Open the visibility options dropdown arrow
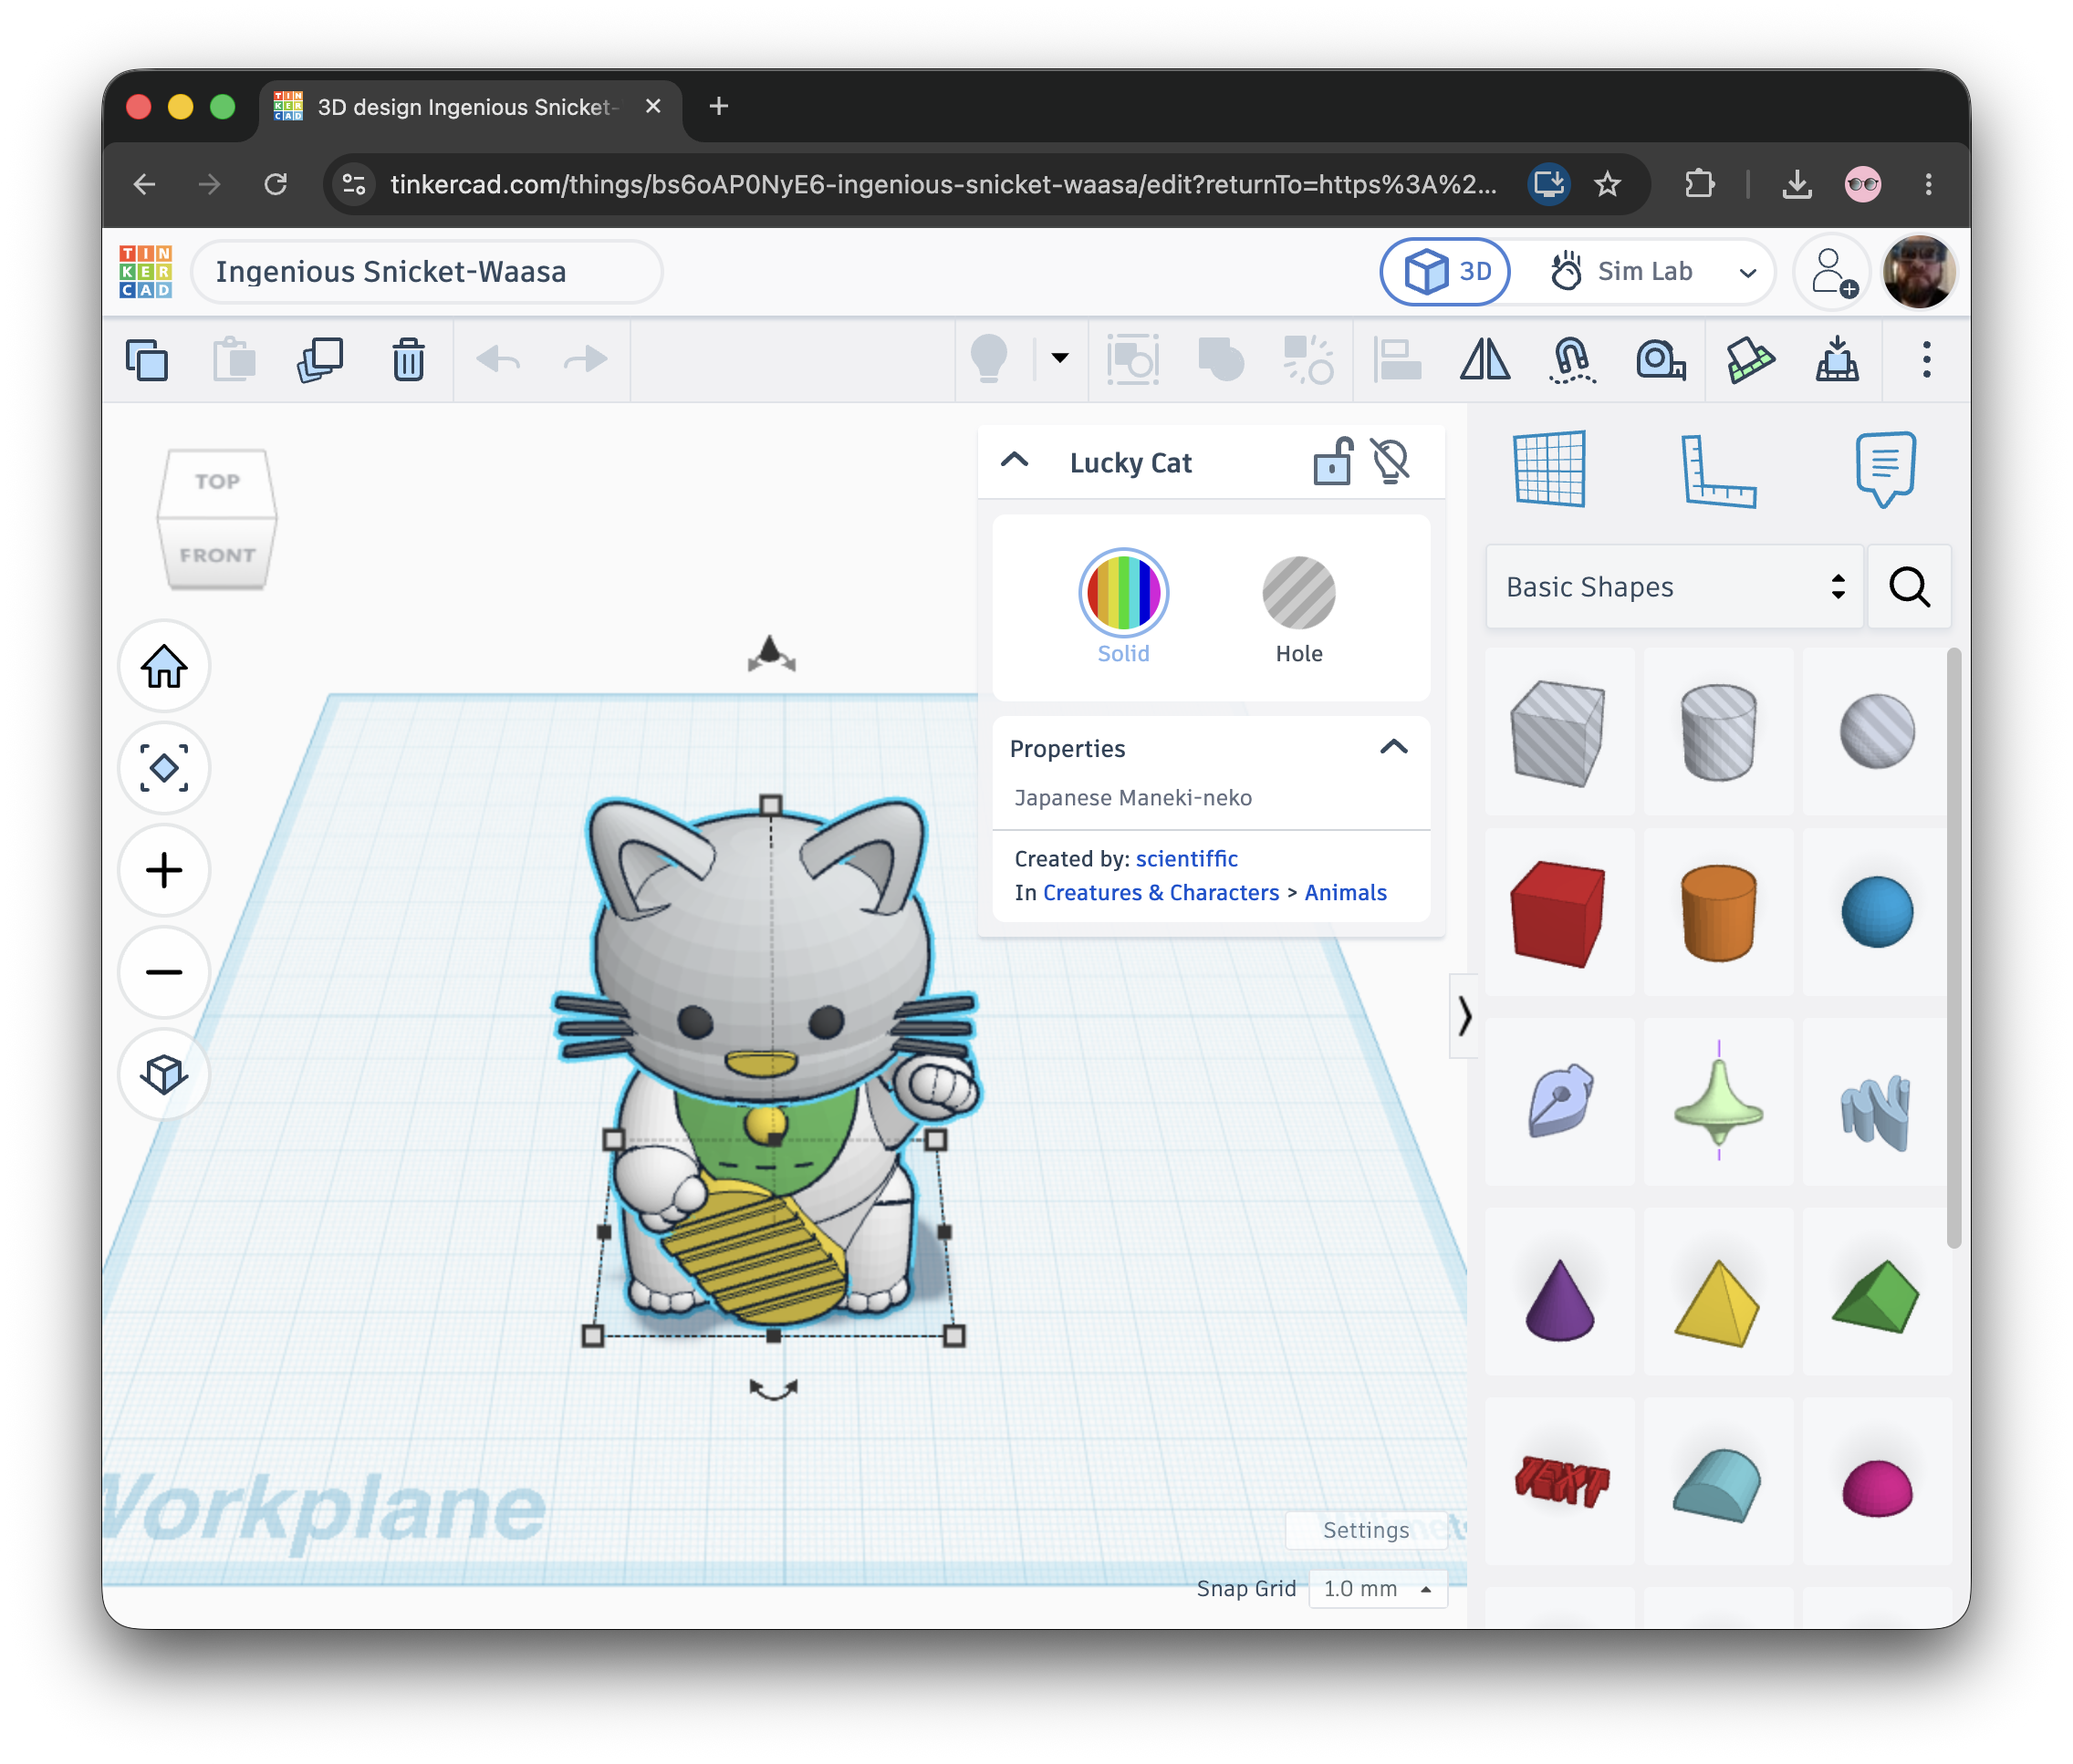Screen dimensions: 2073x1764 [x=1060, y=358]
